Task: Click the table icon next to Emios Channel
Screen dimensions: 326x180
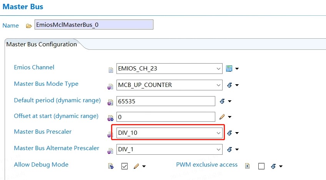Action: (x=229, y=69)
